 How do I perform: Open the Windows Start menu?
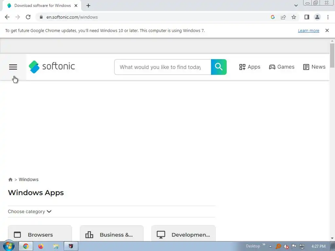(x=9, y=246)
